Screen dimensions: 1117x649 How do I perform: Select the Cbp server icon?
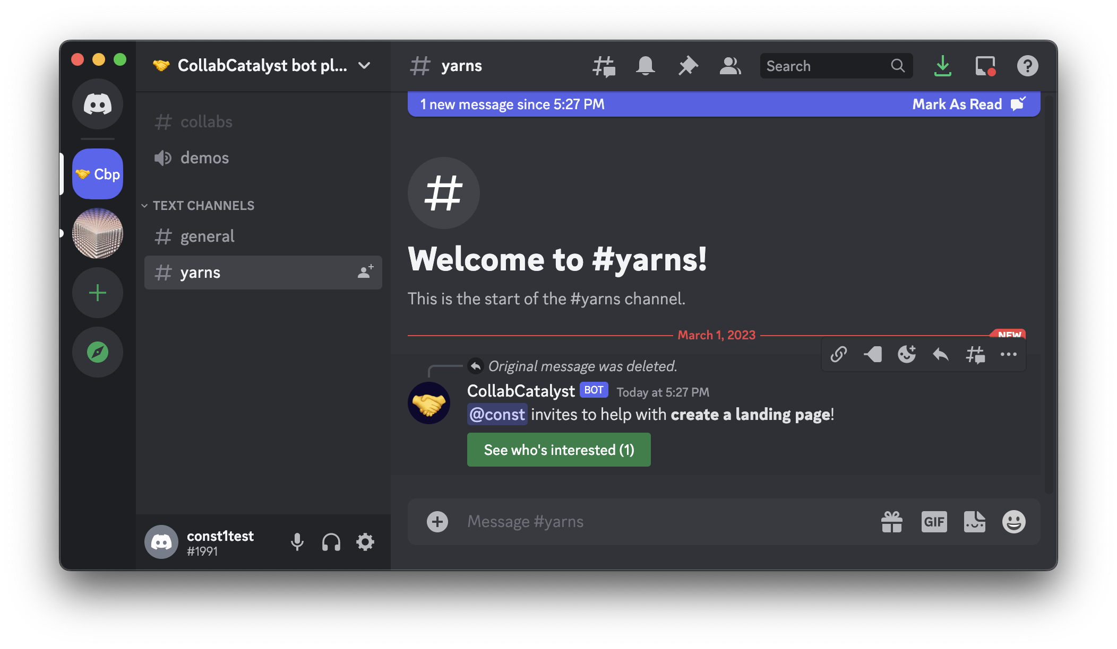click(98, 174)
